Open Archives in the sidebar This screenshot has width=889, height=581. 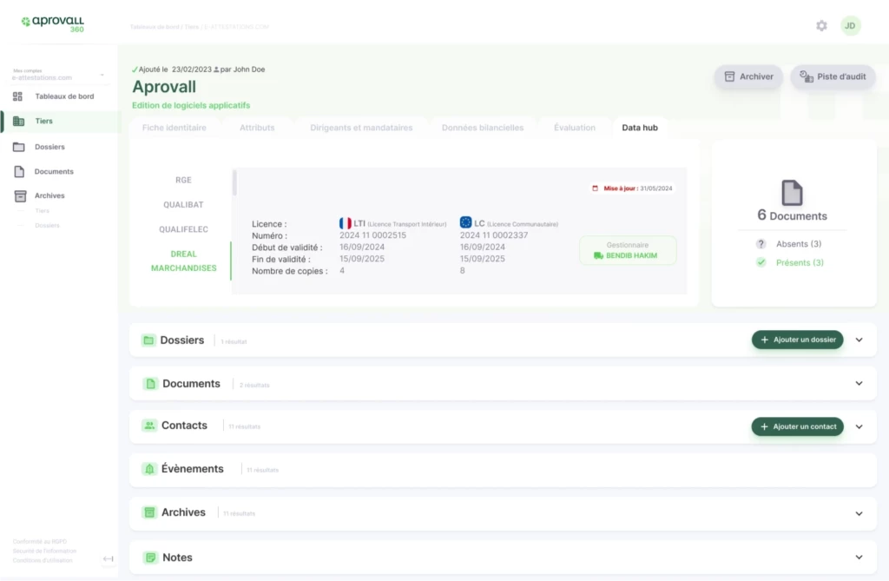click(x=49, y=195)
